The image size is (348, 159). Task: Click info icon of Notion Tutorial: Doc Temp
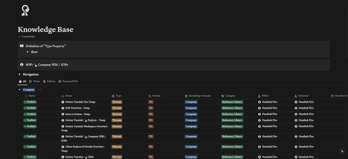pyautogui.click(x=63, y=102)
